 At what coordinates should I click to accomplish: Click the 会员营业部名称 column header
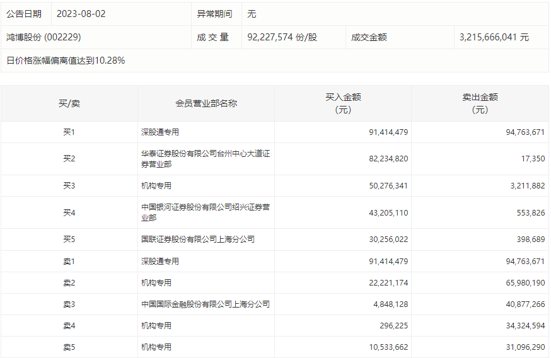click(x=206, y=103)
